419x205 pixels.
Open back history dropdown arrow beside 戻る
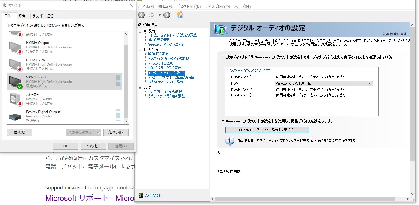pyautogui.click(x=159, y=15)
